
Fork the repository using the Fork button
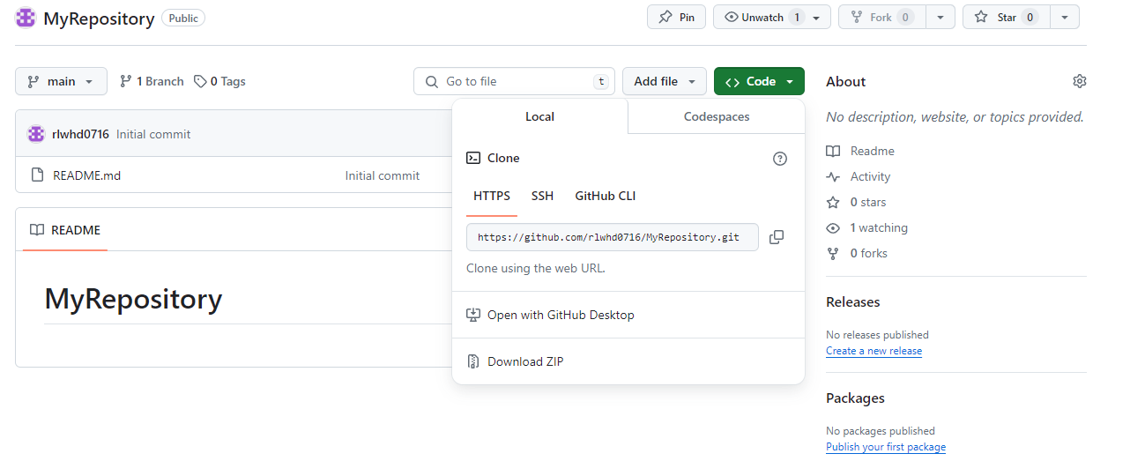pos(881,17)
